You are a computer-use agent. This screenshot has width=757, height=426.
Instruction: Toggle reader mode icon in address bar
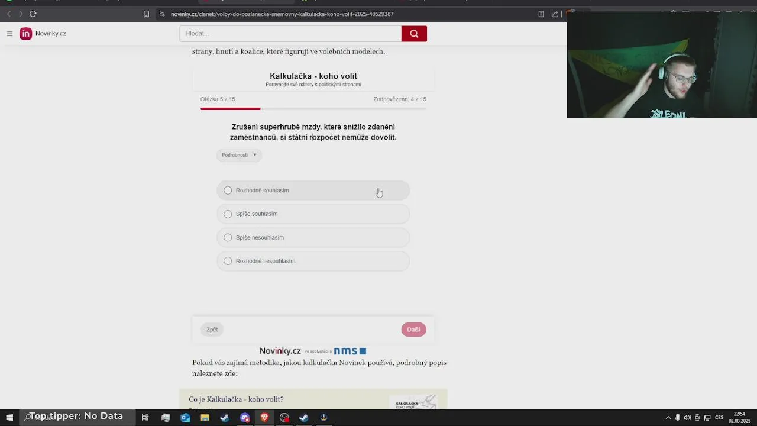[541, 14]
